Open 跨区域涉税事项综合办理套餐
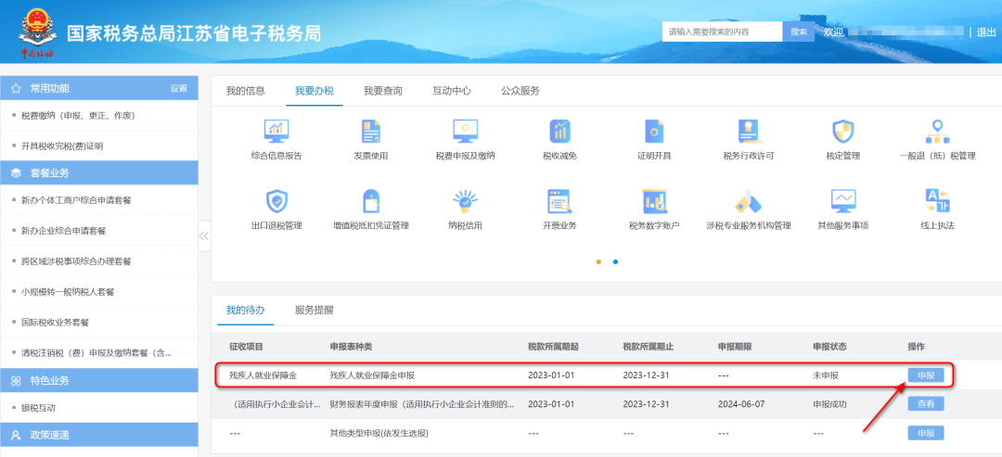The width and height of the screenshot is (1002, 457). point(76,261)
